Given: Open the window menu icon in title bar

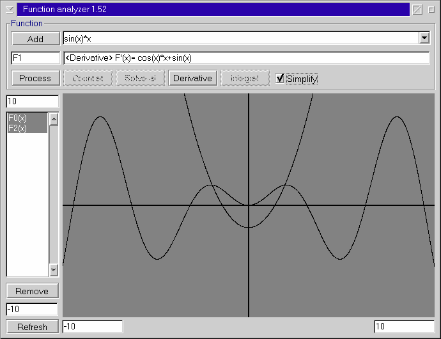Looking at the screenshot, I should pos(10,10).
